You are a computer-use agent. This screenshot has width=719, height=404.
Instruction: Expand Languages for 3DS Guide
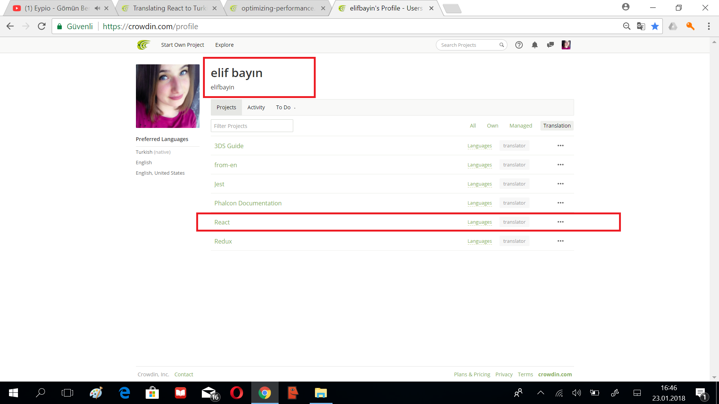[480, 146]
